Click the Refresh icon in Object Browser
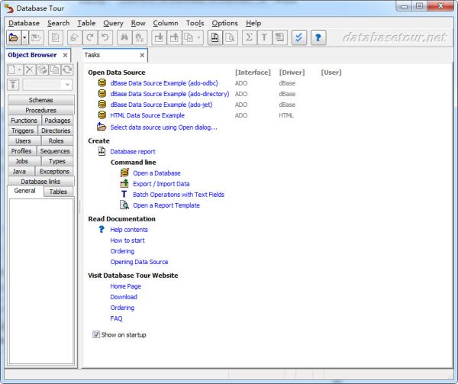The image size is (458, 384). click(x=67, y=69)
